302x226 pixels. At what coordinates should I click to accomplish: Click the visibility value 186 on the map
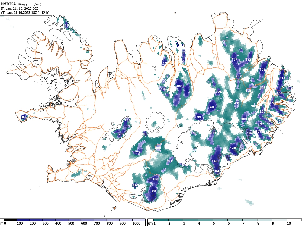tap(164, 89)
